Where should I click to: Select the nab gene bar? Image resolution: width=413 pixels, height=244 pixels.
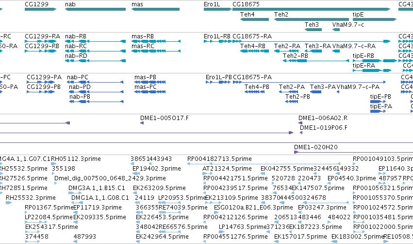point(95,9)
